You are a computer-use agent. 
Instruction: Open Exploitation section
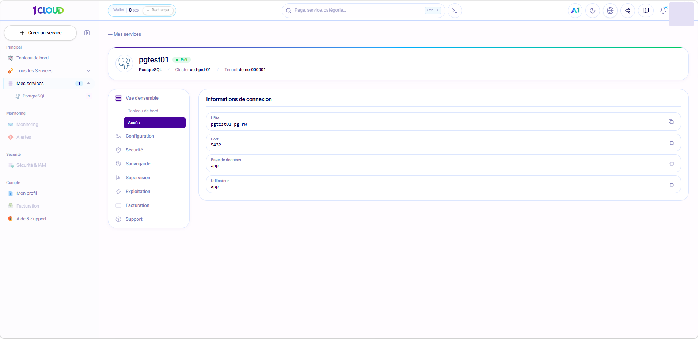click(x=138, y=192)
